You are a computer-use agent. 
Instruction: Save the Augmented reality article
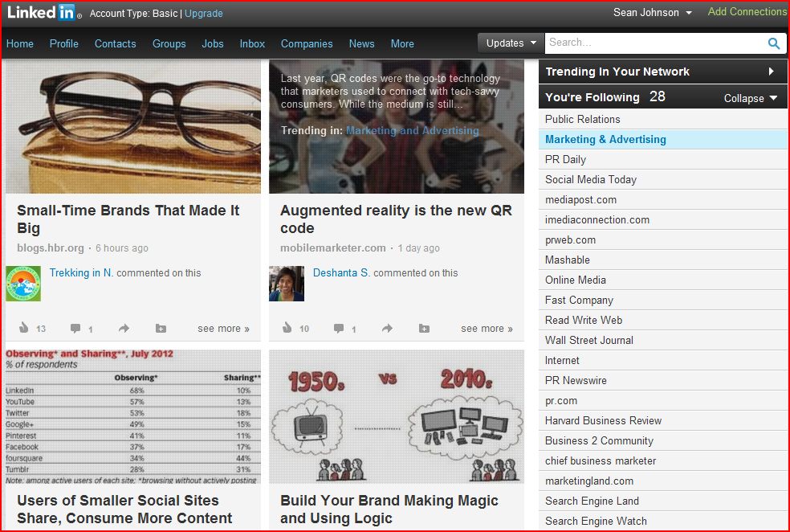point(424,329)
